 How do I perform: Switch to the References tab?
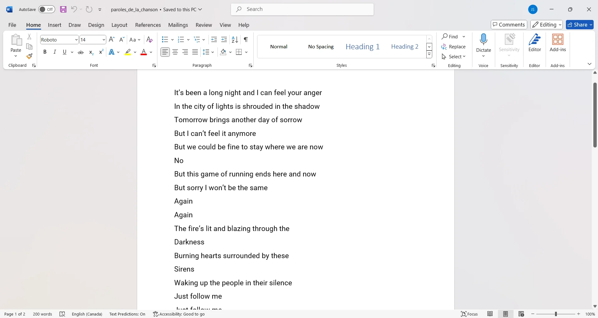pyautogui.click(x=148, y=25)
